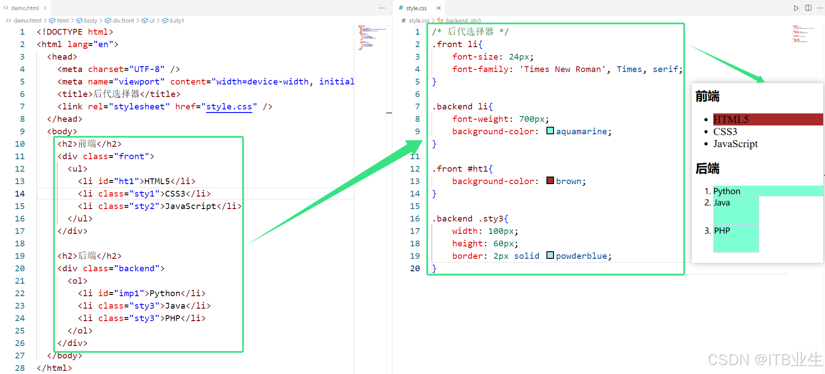
Task: Follow the style.css href link in demo.html
Action: [229, 107]
